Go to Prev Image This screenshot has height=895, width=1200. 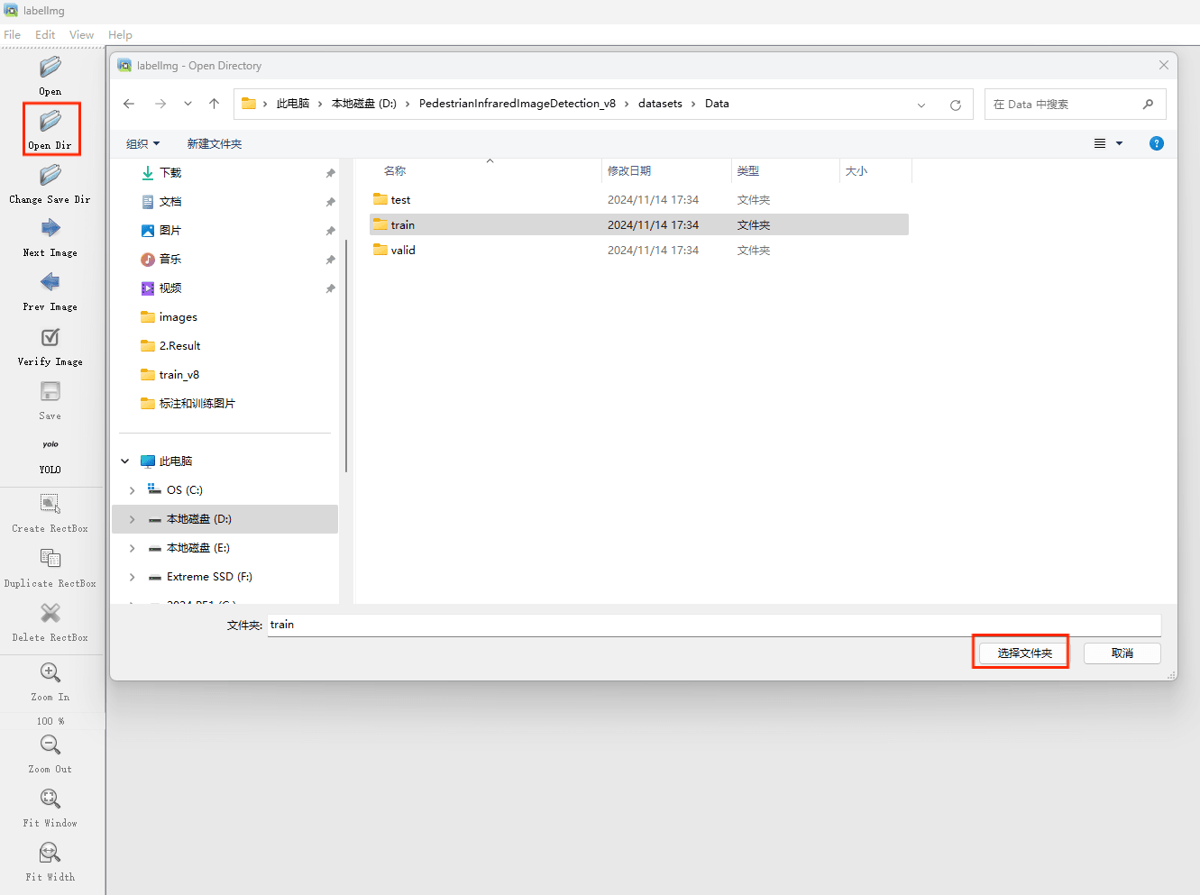point(50,283)
